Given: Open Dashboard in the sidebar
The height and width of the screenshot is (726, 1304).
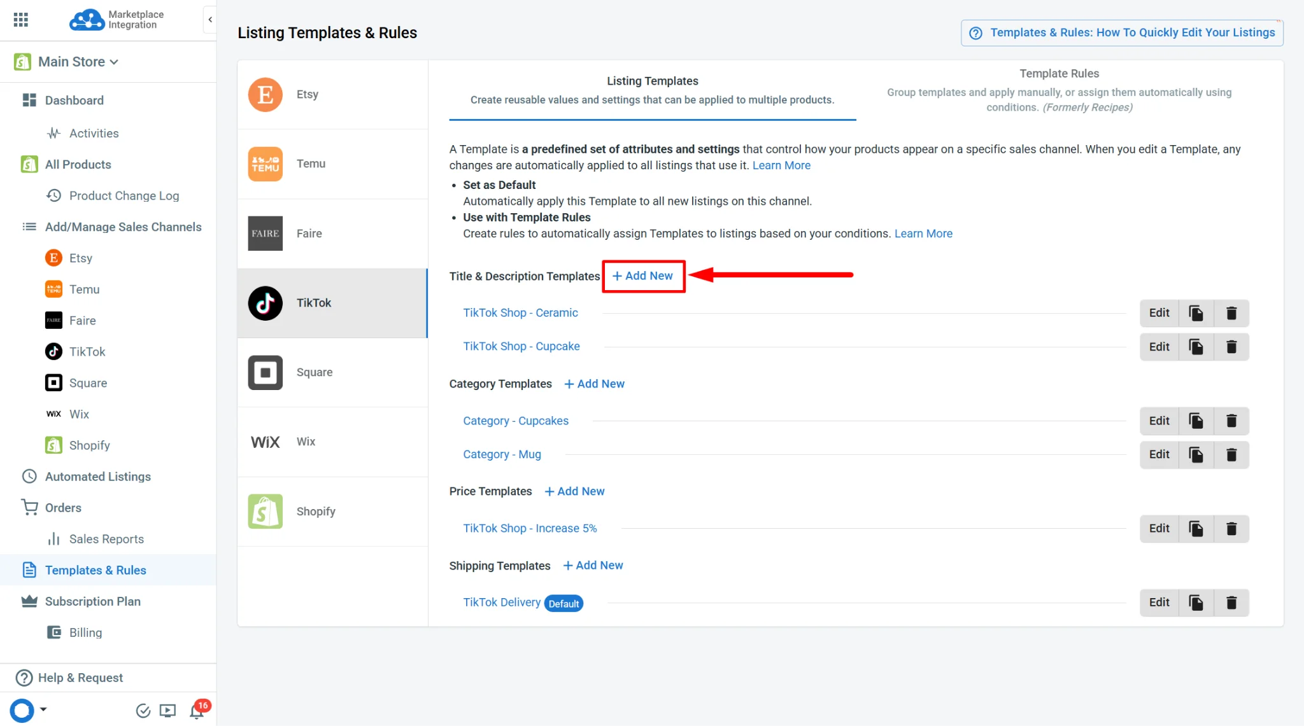Looking at the screenshot, I should point(74,101).
